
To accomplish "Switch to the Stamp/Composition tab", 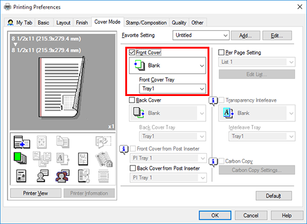I will click(x=146, y=23).
